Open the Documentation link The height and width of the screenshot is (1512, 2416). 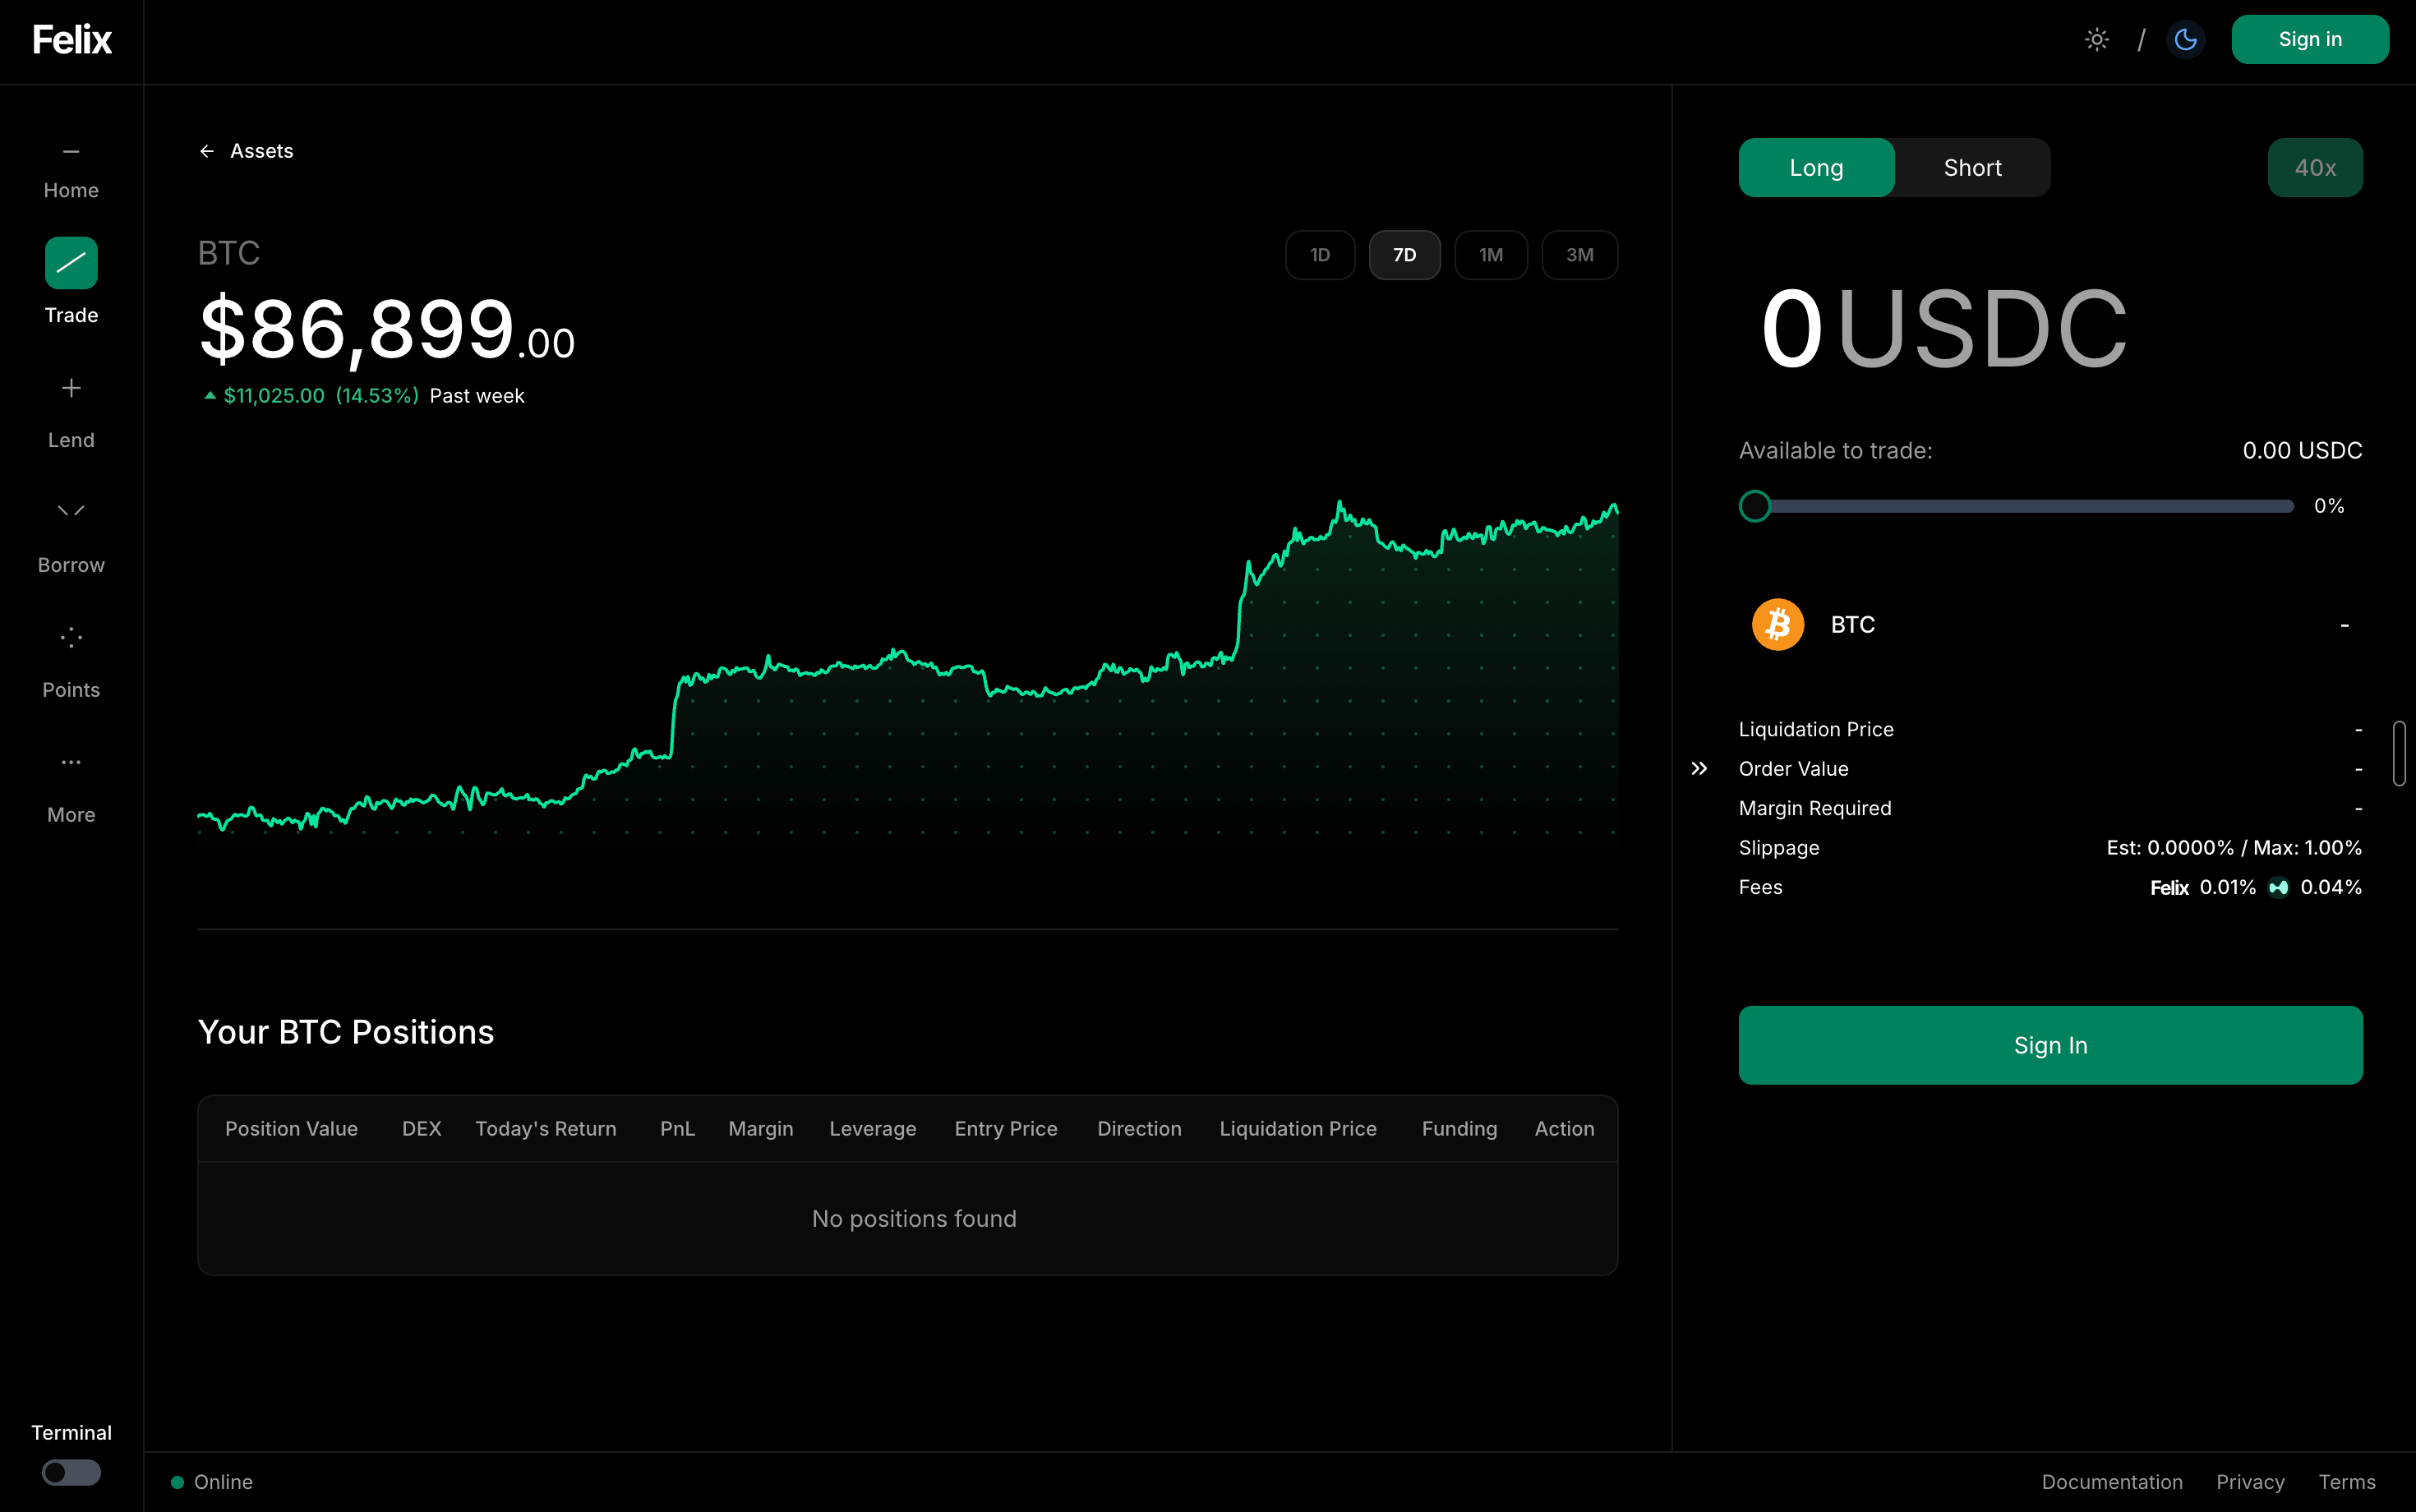click(2112, 1482)
